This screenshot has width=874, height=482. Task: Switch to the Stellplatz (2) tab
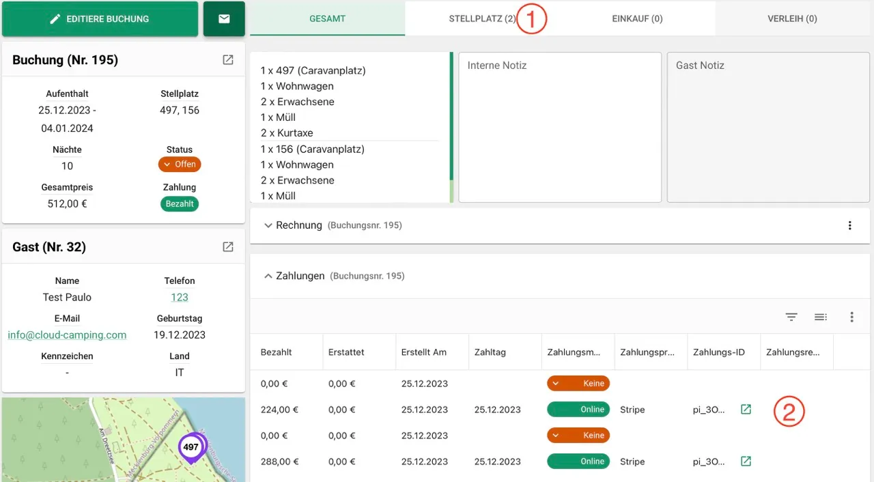click(482, 18)
